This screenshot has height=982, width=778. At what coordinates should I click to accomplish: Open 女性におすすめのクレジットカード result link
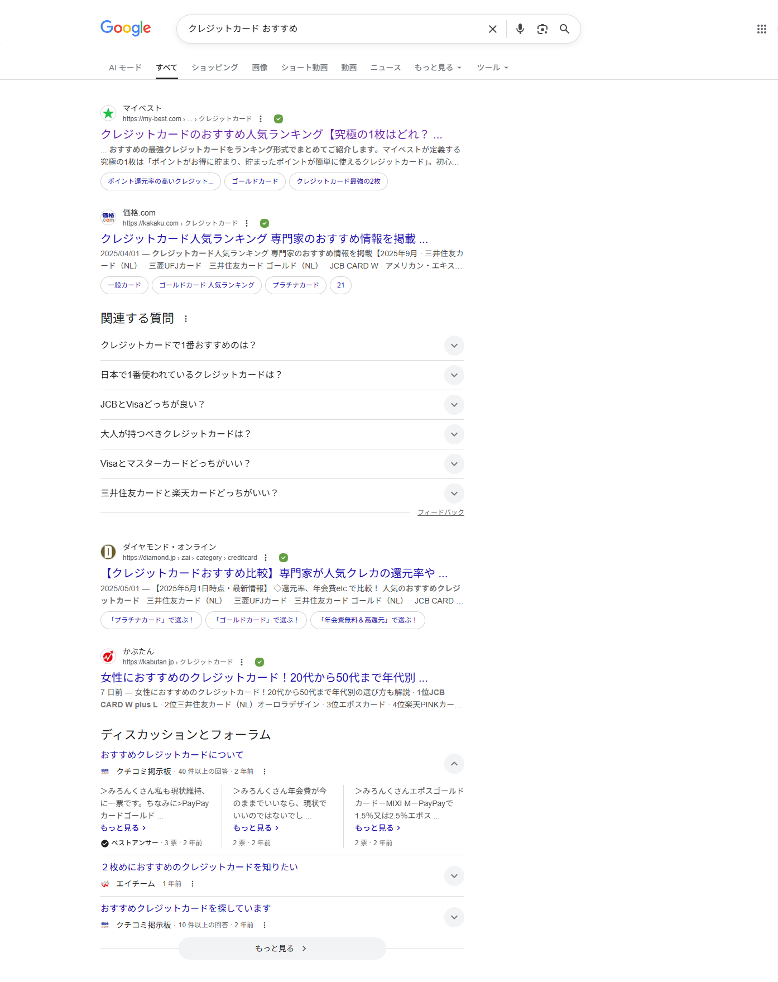pyautogui.click(x=265, y=678)
